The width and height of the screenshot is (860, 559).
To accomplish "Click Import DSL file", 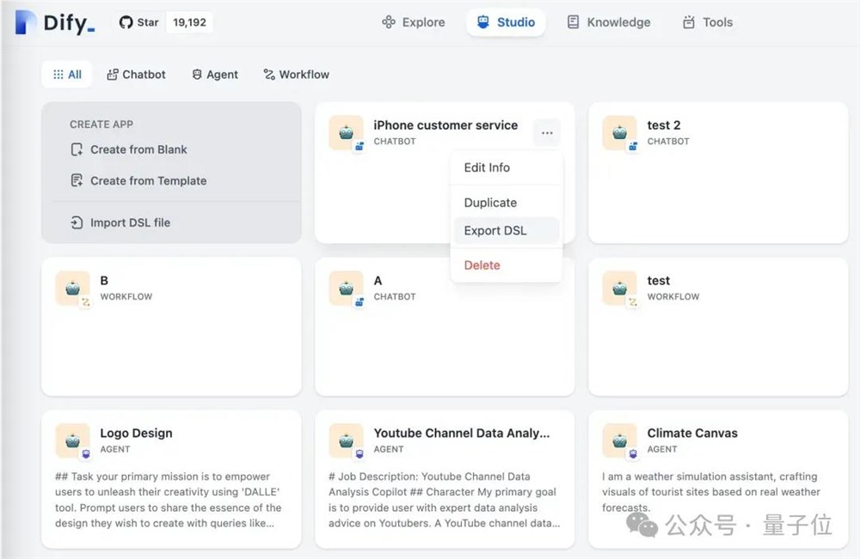I will [x=120, y=222].
